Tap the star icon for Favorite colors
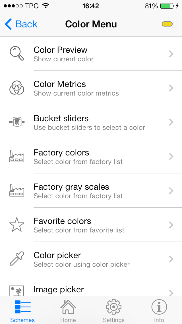This screenshot has height=324, width=182. click(x=17, y=225)
